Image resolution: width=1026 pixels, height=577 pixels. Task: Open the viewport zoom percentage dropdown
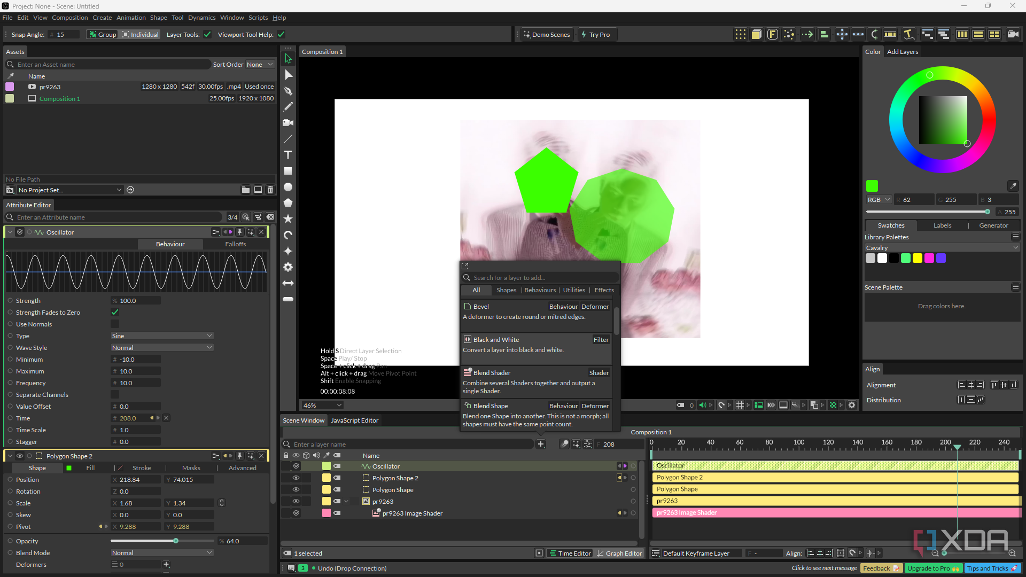pyautogui.click(x=322, y=405)
